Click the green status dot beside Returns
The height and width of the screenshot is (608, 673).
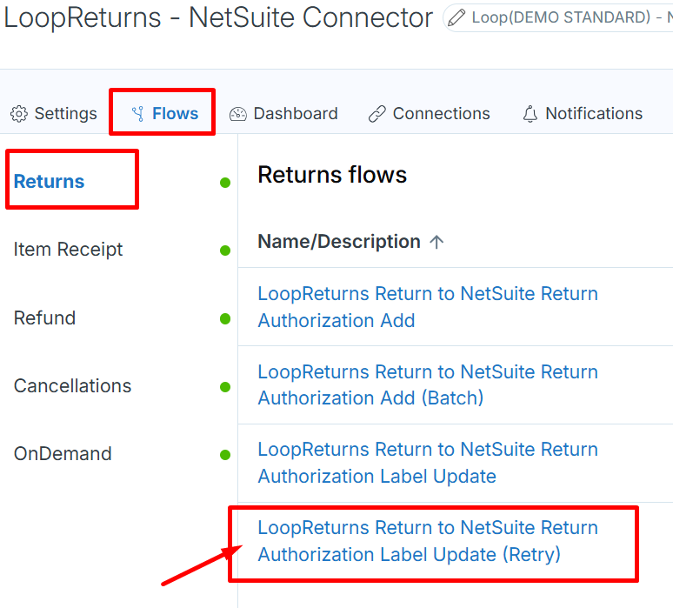coord(225,183)
